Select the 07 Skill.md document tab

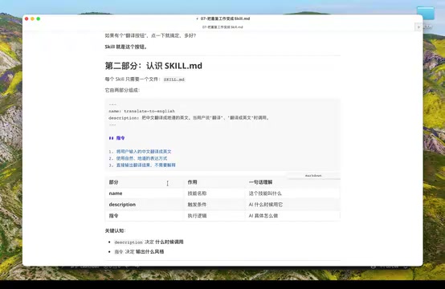222,27
